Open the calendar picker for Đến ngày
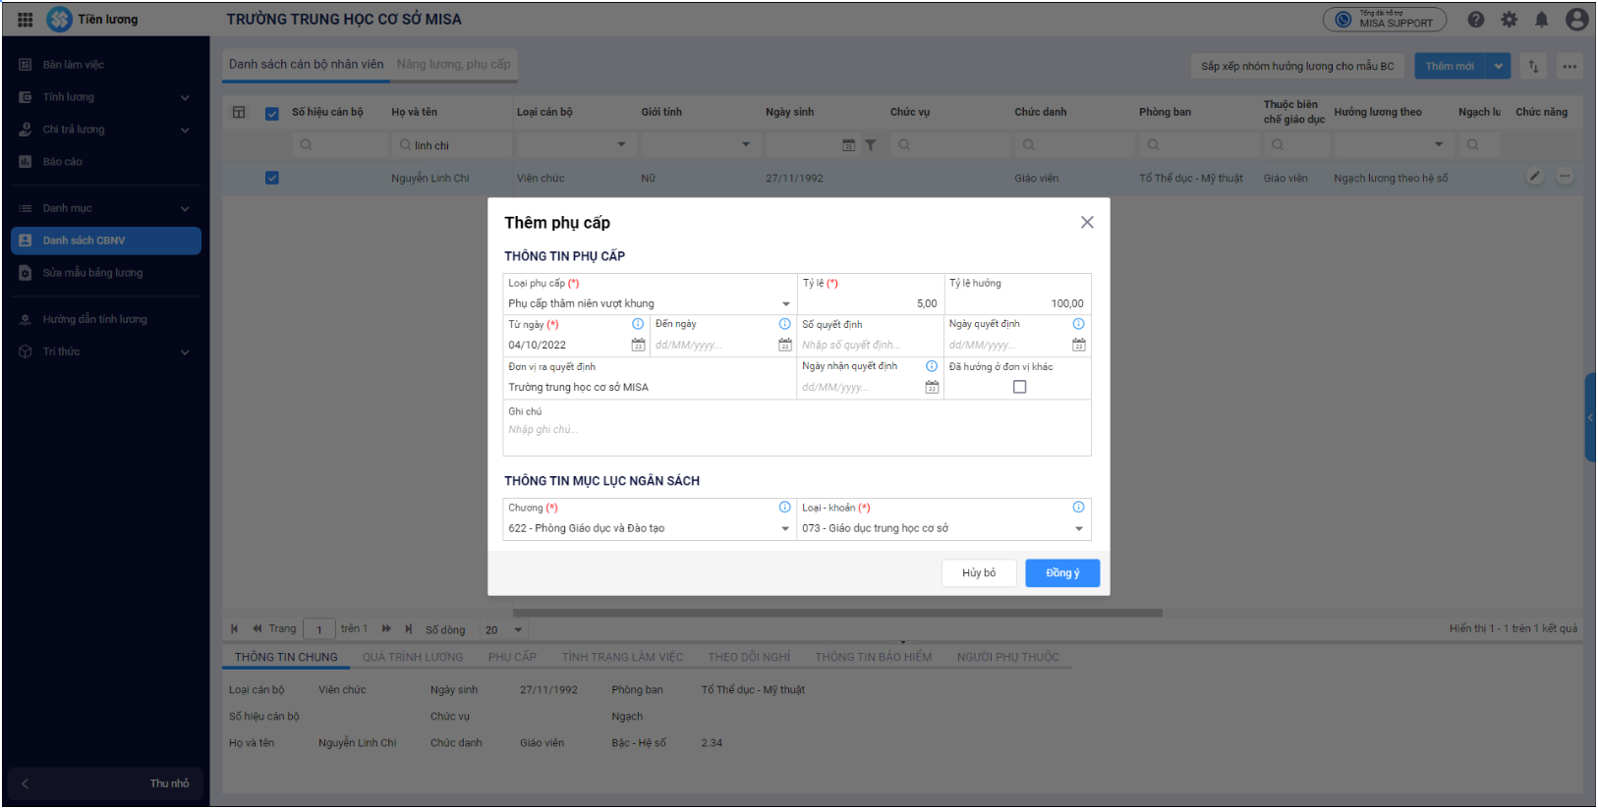 (784, 345)
